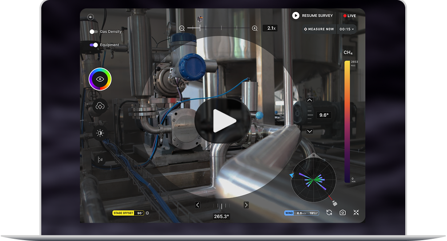This screenshot has height=241, width=447.
Task: Click the Resume Survey button
Action: click(313, 16)
